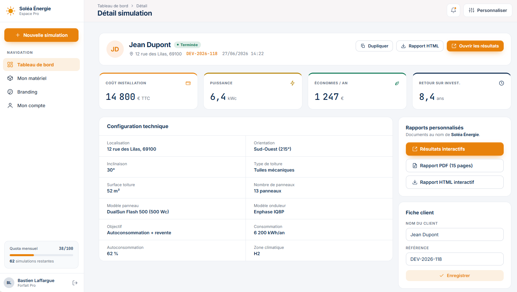
Task: Click the DualSun Flash 500 (500 Wc) value
Action: [x=138, y=212]
